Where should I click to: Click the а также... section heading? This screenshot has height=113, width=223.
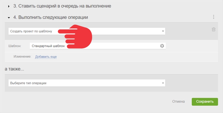tap(14, 69)
